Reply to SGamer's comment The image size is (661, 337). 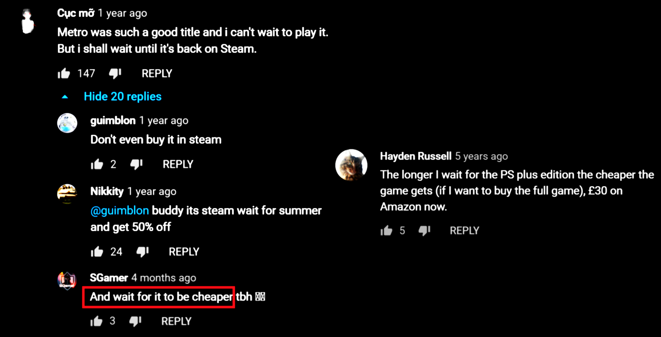tap(176, 321)
